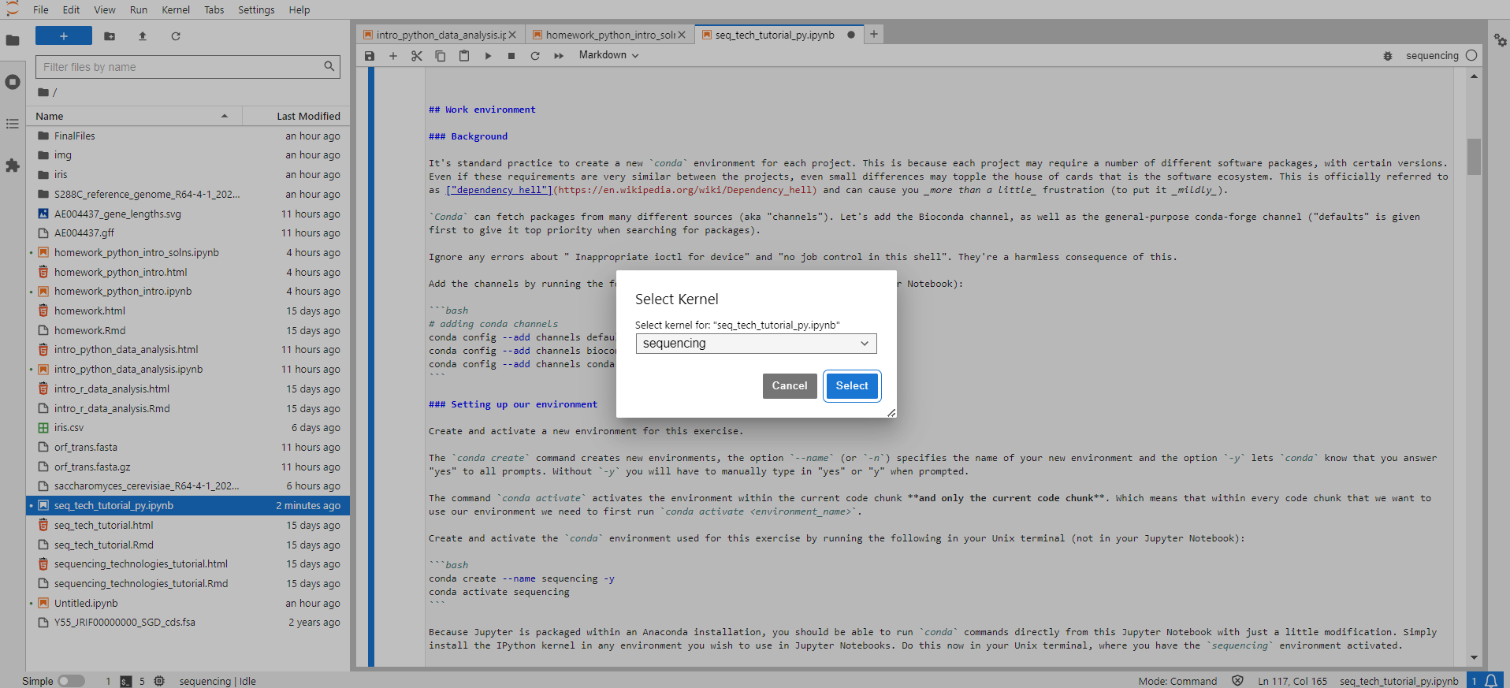The width and height of the screenshot is (1510, 688).
Task: Click the Select button in dialog
Action: point(852,386)
